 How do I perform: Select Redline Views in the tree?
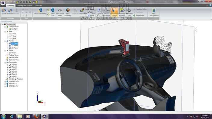14,55
